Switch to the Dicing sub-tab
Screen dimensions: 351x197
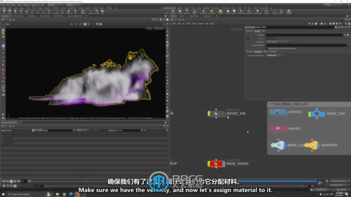point(265,52)
